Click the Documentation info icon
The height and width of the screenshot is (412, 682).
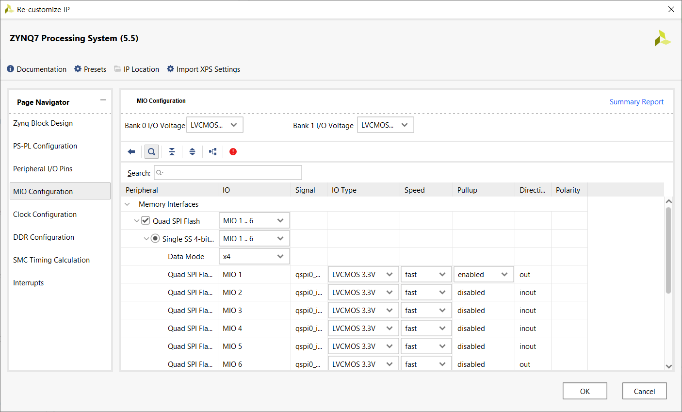click(11, 69)
